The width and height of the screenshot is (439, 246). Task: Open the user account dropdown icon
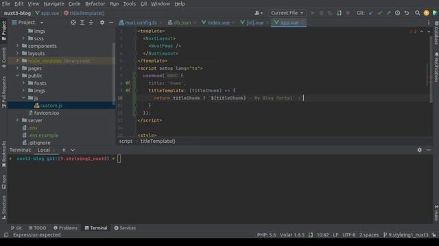[258, 13]
